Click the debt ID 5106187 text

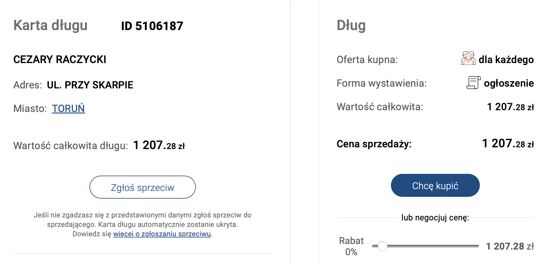(152, 26)
